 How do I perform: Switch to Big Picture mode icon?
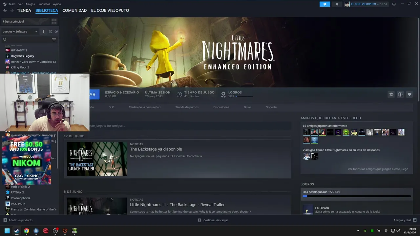pyautogui.click(x=394, y=4)
